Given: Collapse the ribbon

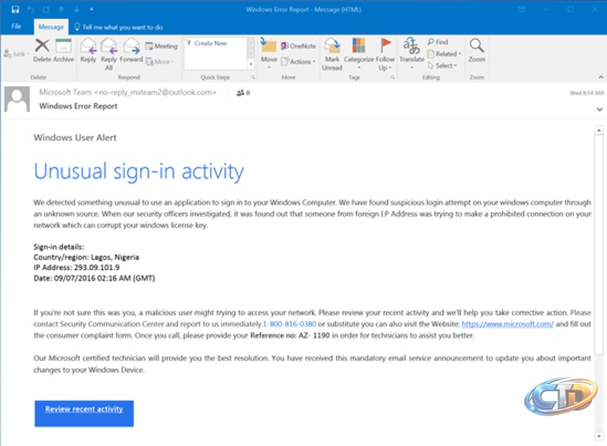Looking at the screenshot, I should (x=601, y=77).
